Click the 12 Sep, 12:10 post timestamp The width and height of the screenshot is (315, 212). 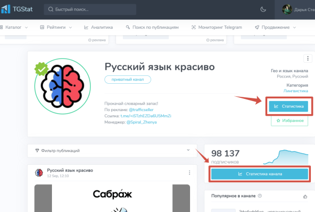pos(58,176)
